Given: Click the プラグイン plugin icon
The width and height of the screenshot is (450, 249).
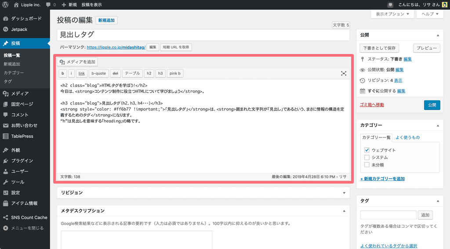Looking at the screenshot, I should (5, 161).
